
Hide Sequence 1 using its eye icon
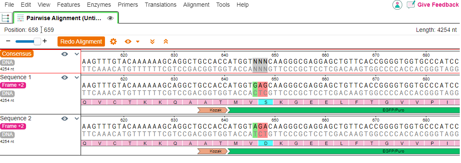[65, 78]
